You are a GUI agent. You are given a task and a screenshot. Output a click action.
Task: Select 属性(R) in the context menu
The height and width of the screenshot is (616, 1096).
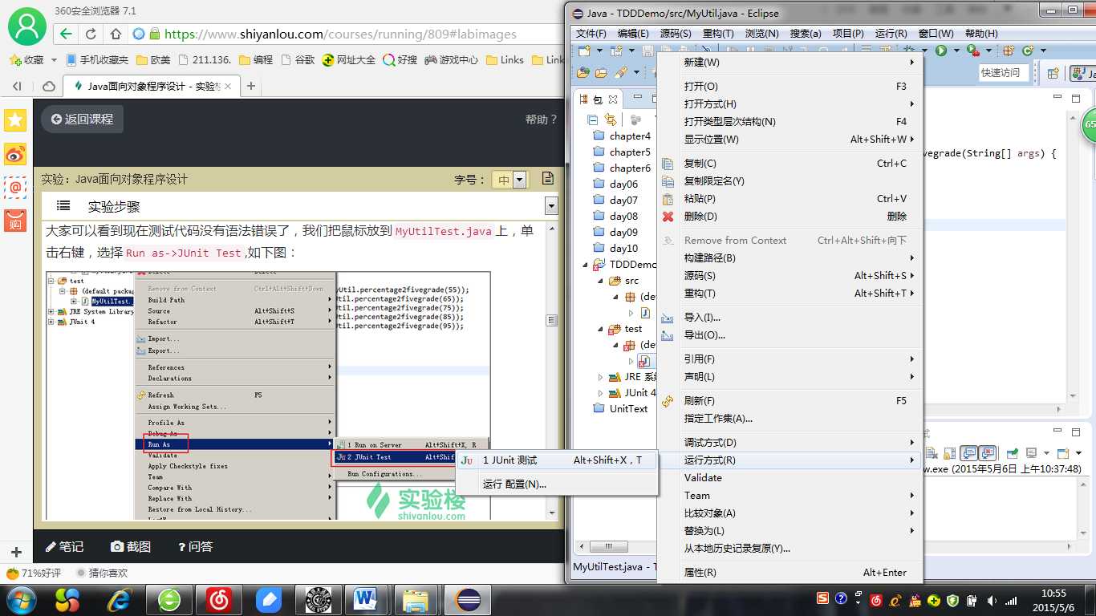(x=790, y=573)
